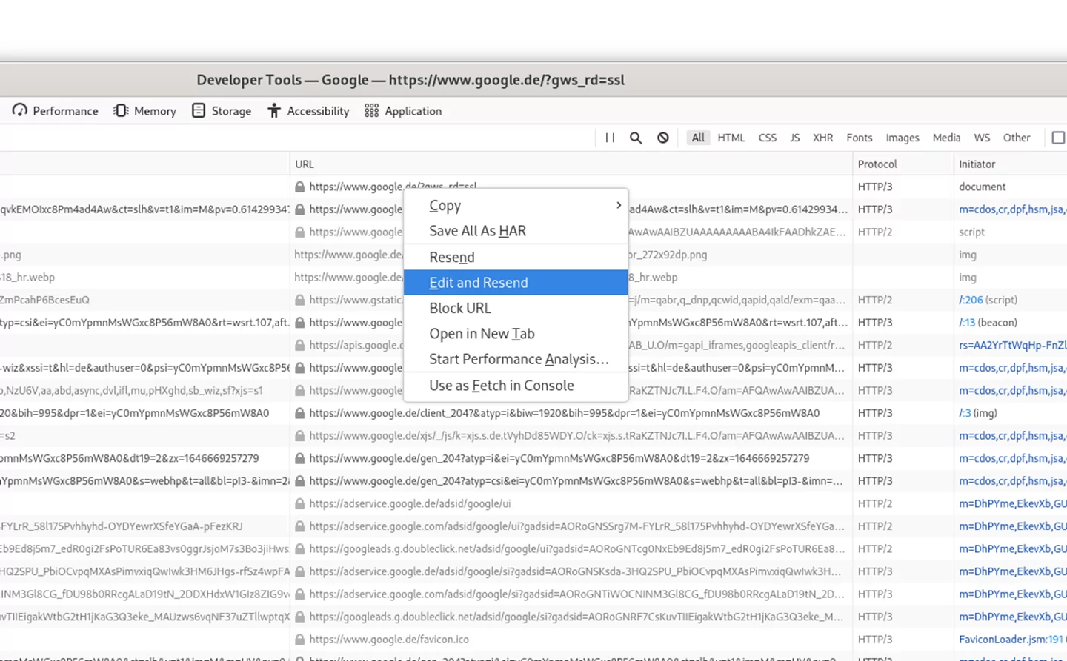Click the lock icon of the client_204 request
Viewport: 1067px width, 661px height.
tap(300, 413)
